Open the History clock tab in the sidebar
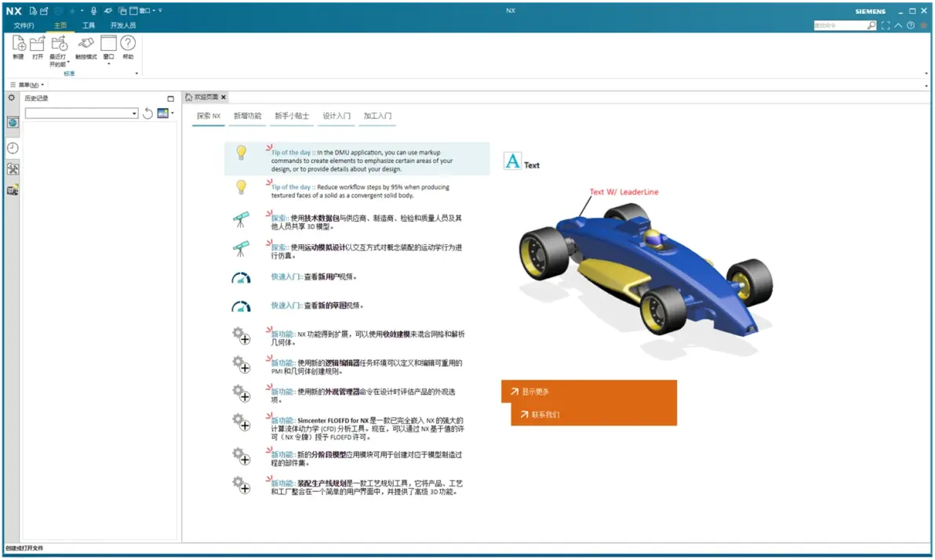Screen dimensions: 935x560 click(x=13, y=148)
